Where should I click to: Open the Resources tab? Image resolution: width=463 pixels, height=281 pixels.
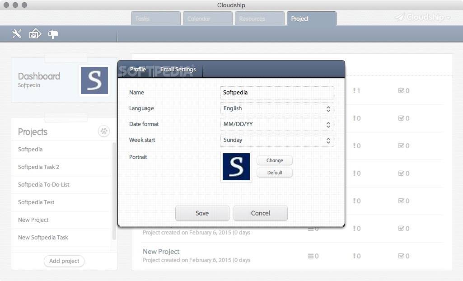(260, 19)
